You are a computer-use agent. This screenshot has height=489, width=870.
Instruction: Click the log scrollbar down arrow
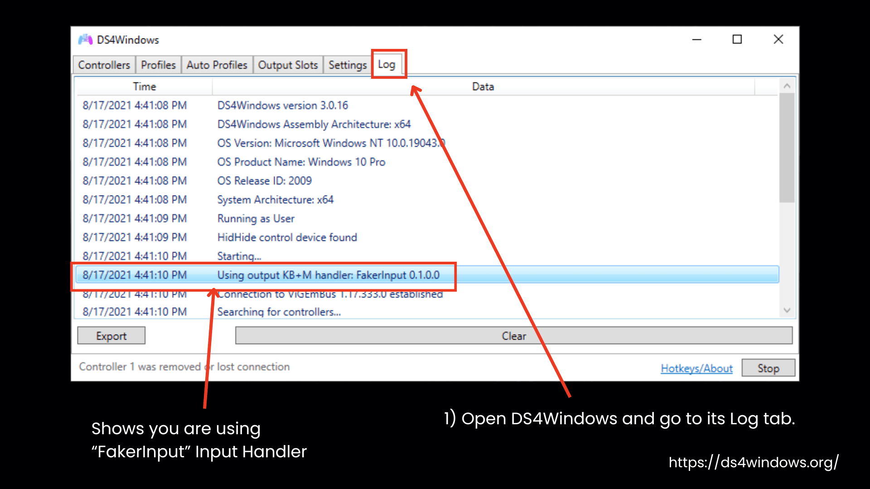787,310
